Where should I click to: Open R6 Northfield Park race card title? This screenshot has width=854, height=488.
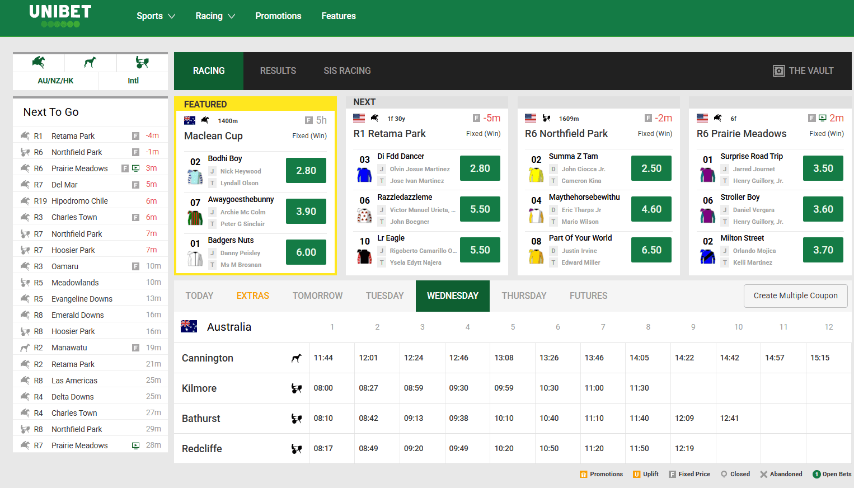(x=566, y=134)
